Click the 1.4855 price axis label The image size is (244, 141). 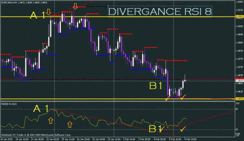(x=240, y=43)
